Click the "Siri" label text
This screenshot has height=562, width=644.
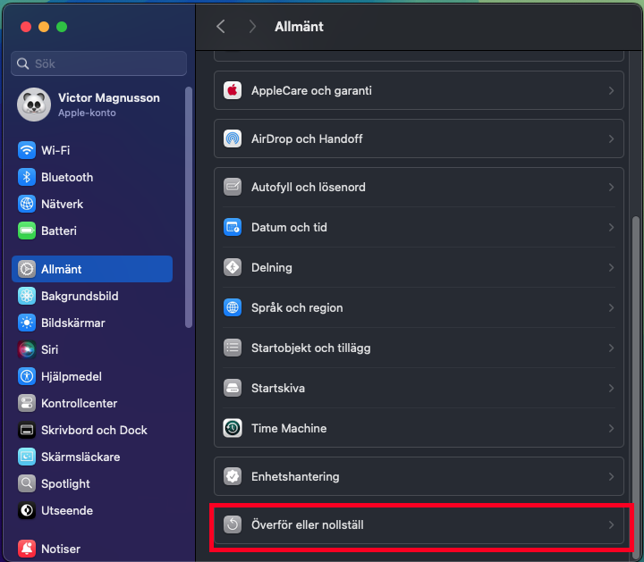click(x=50, y=349)
